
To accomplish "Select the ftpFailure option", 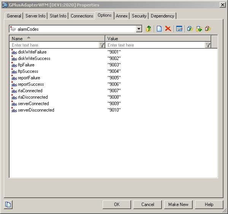I will tap(26, 65).
